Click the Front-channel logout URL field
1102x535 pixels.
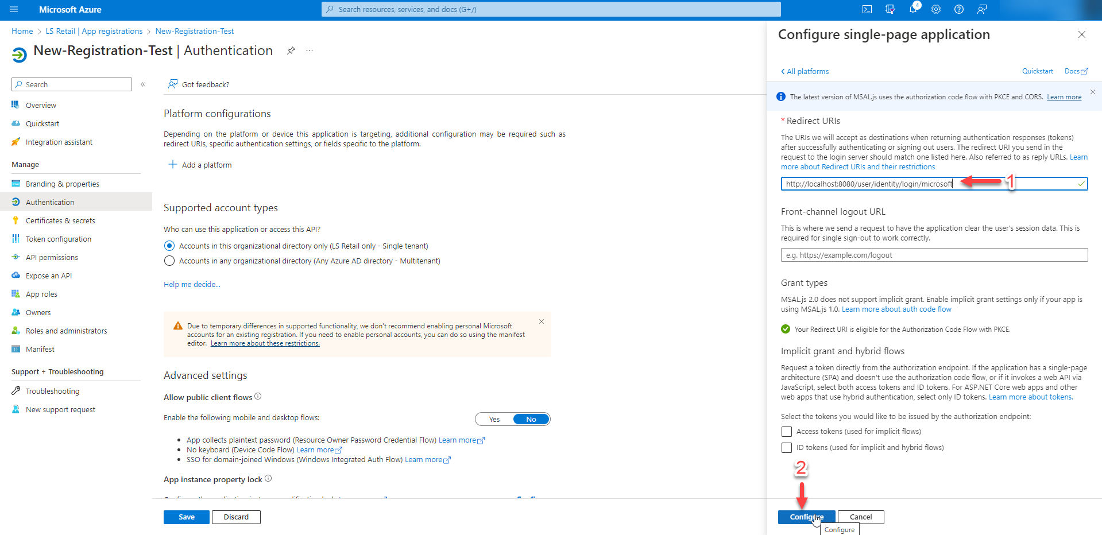(x=934, y=255)
